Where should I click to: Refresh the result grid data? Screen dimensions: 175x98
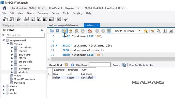coord(72,65)
